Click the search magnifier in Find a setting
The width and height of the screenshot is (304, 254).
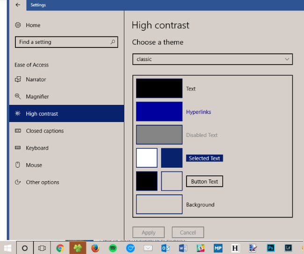click(113, 42)
